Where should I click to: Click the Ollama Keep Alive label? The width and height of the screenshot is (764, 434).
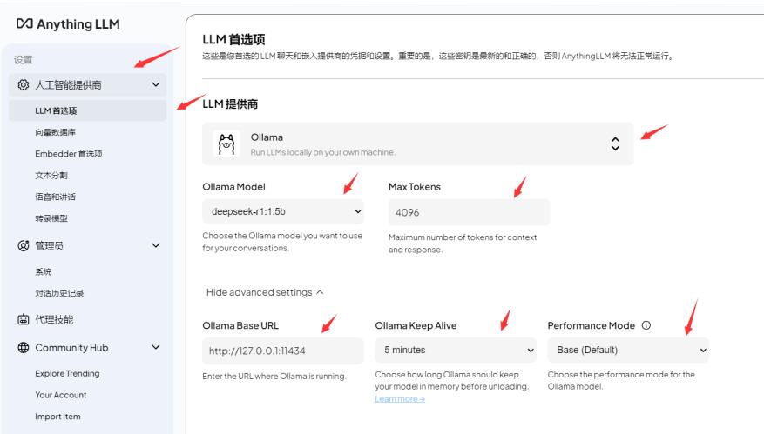416,325
